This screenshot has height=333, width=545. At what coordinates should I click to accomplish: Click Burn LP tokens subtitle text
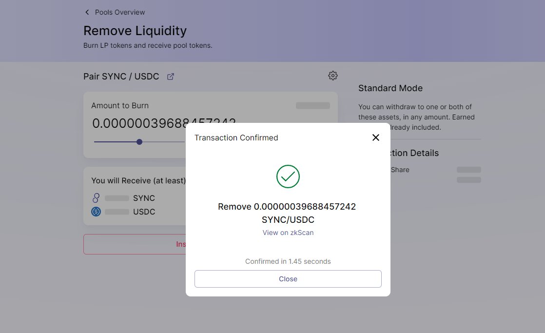coord(148,45)
